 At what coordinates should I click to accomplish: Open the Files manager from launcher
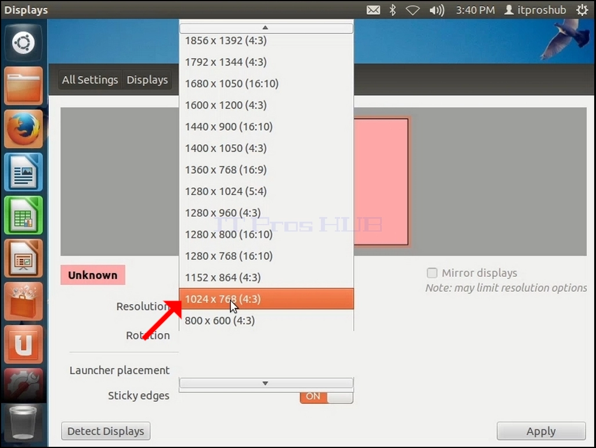(x=24, y=85)
